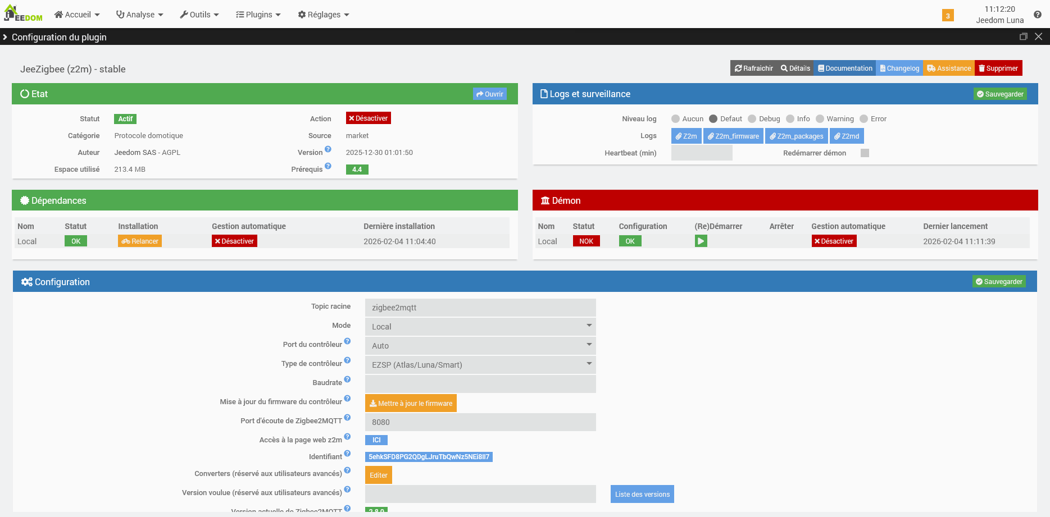1050x517 pixels.
Task: Open the Mode dropdown
Action: tap(480, 327)
